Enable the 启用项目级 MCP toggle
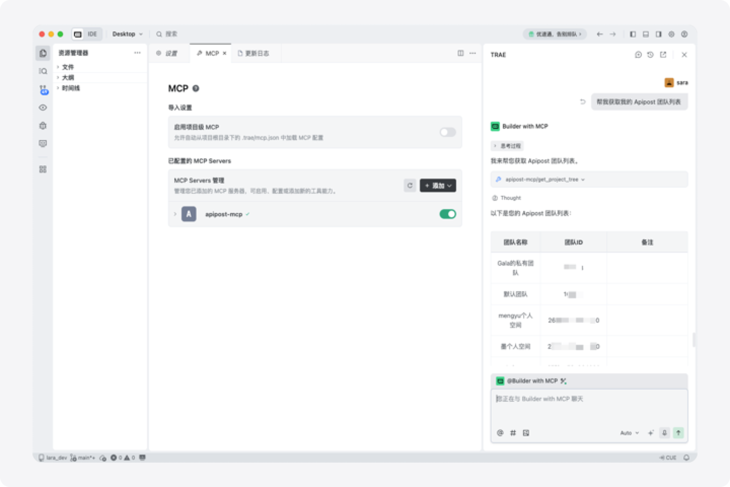The image size is (730, 487). [x=448, y=132]
